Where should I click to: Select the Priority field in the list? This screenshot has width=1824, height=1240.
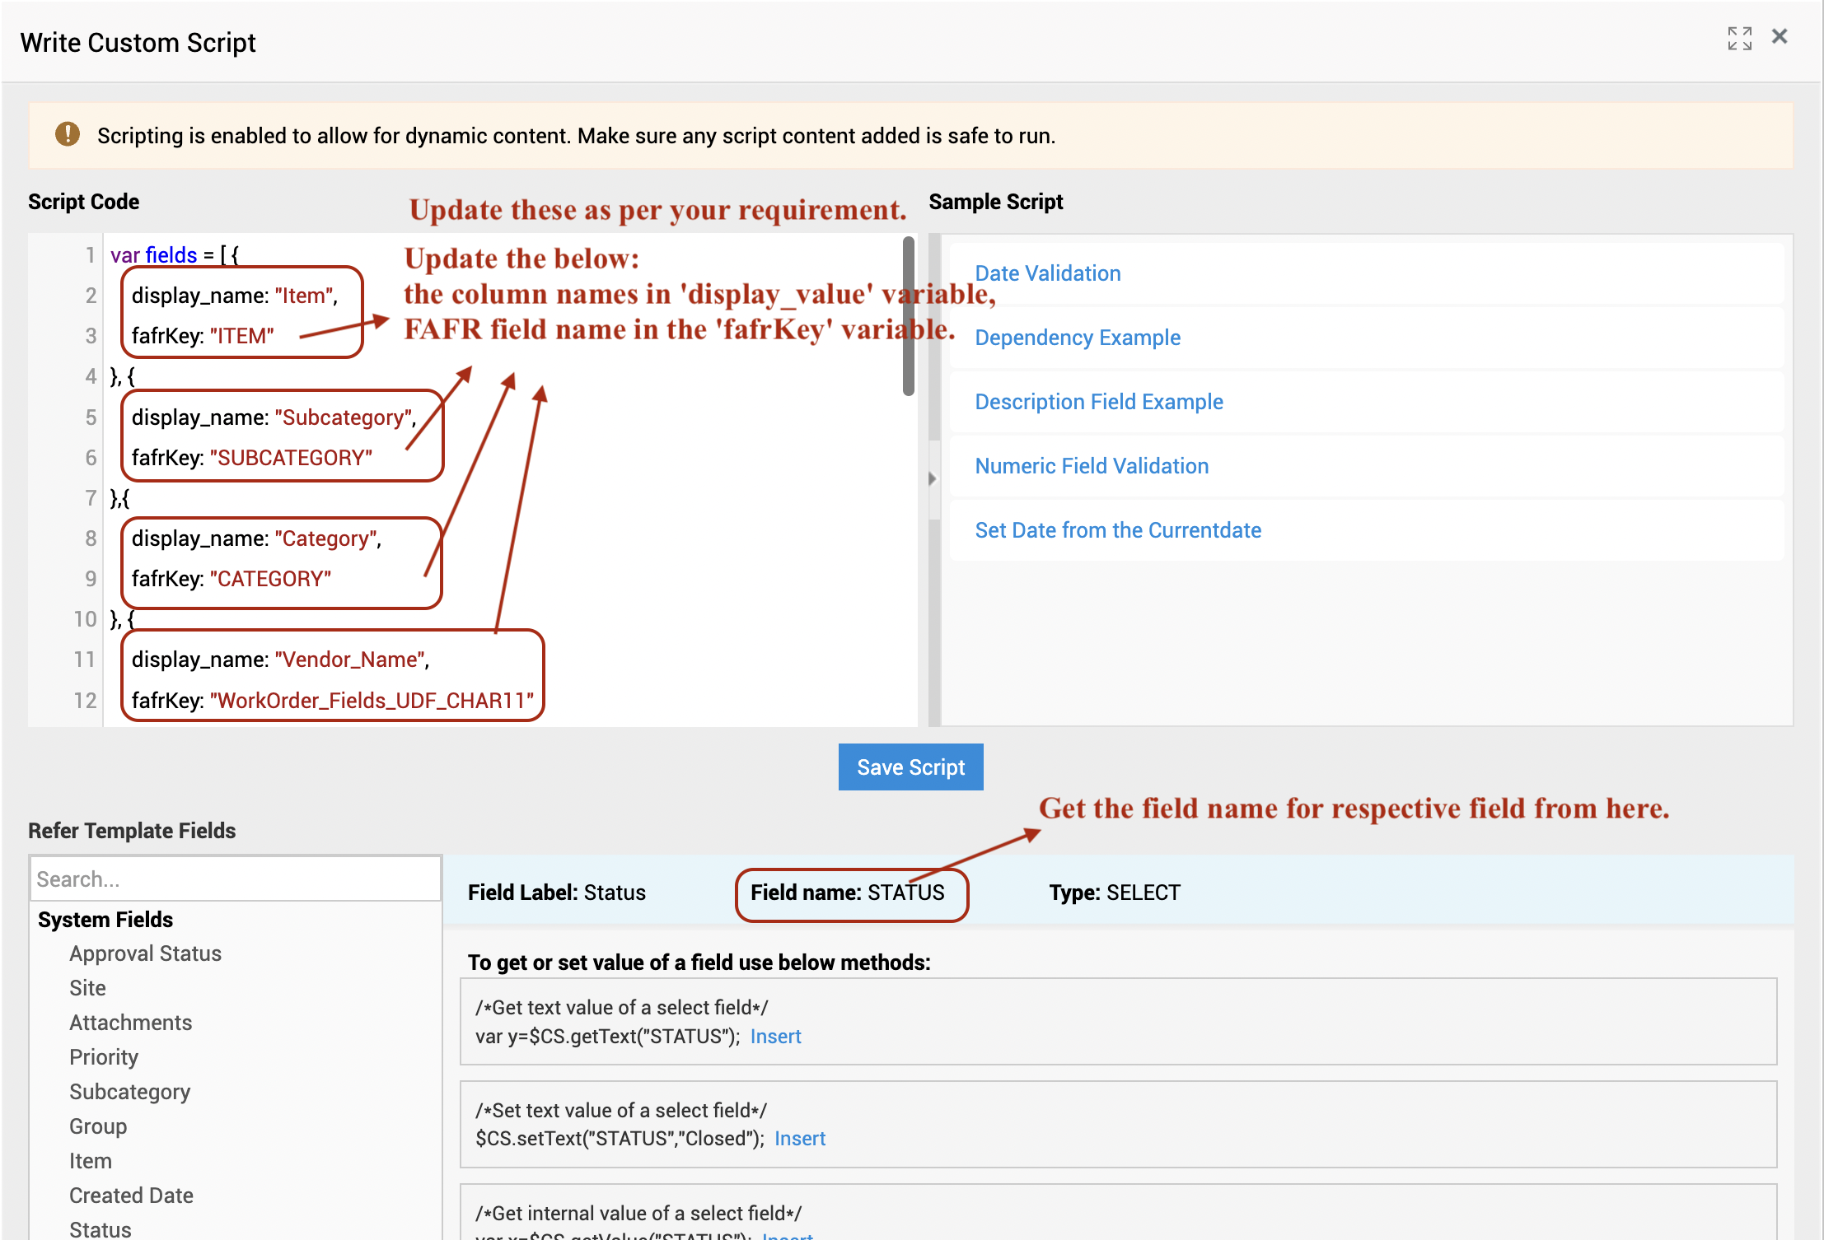coord(104,1057)
